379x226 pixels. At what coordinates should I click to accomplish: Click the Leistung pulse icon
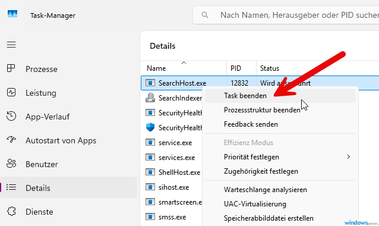tap(11, 92)
